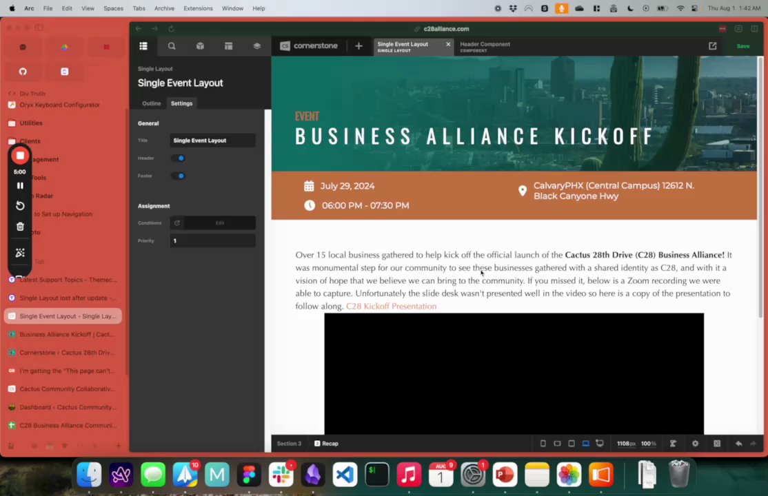Open preview in new window icon
Screen dimensions: 768x496
(712, 46)
